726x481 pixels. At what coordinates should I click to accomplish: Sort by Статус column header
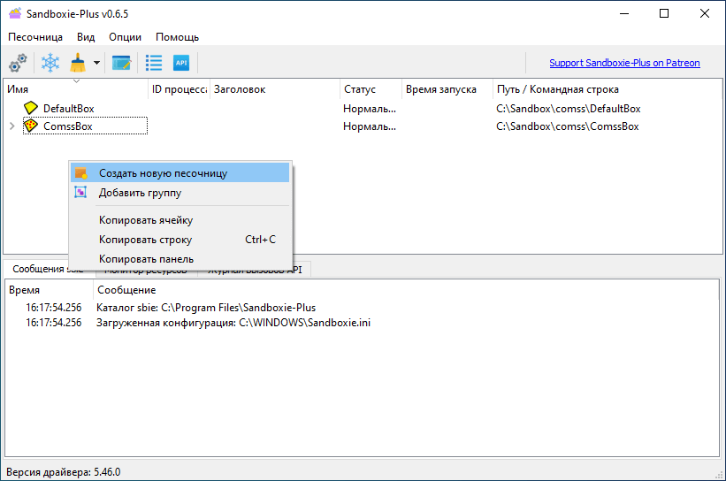click(x=371, y=89)
